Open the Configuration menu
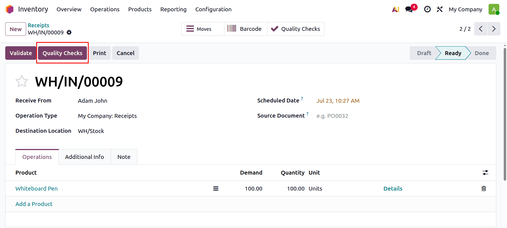This screenshot has width=507, height=228. pyautogui.click(x=213, y=9)
